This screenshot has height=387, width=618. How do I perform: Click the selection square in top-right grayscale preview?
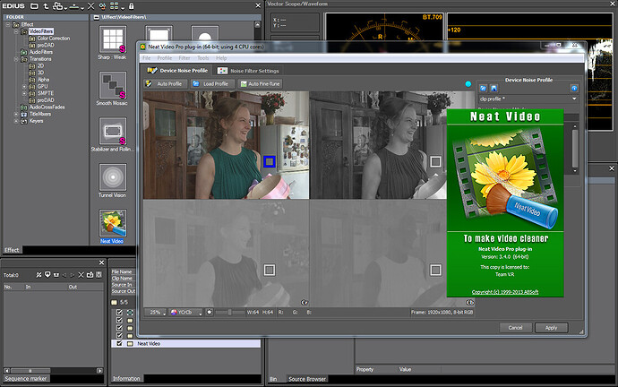point(435,161)
